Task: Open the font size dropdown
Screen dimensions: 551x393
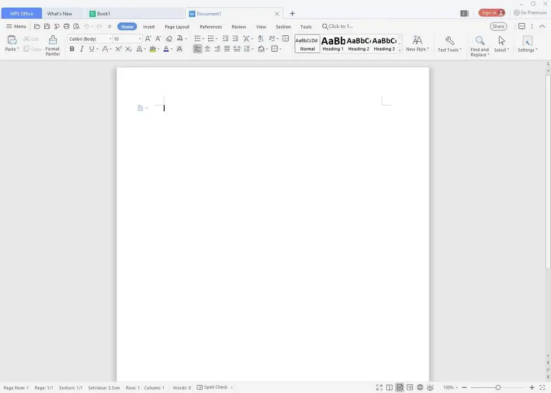Action: (140, 39)
